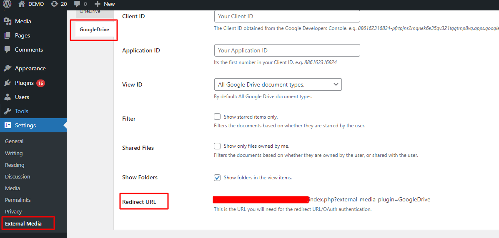
Task: Go to Discussion settings
Action: coord(18,177)
